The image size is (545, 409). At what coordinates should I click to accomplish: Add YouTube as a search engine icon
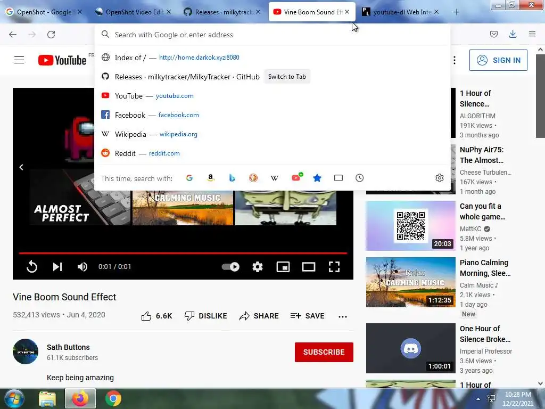296,177
